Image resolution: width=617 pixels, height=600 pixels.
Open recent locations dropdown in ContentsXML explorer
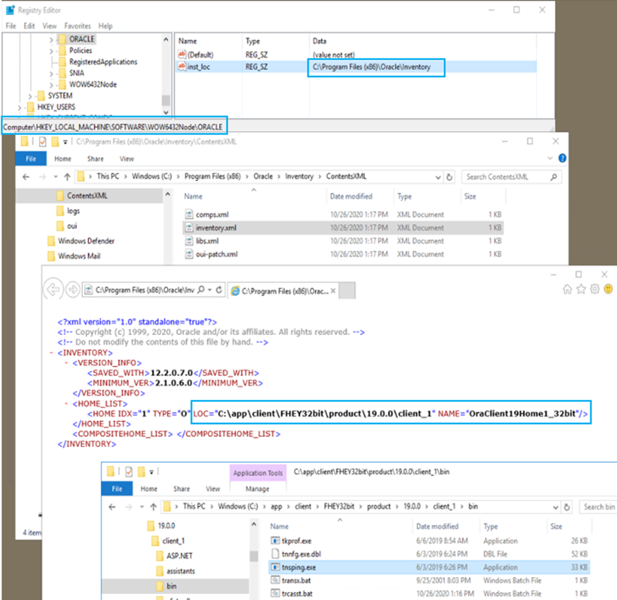coord(56,177)
